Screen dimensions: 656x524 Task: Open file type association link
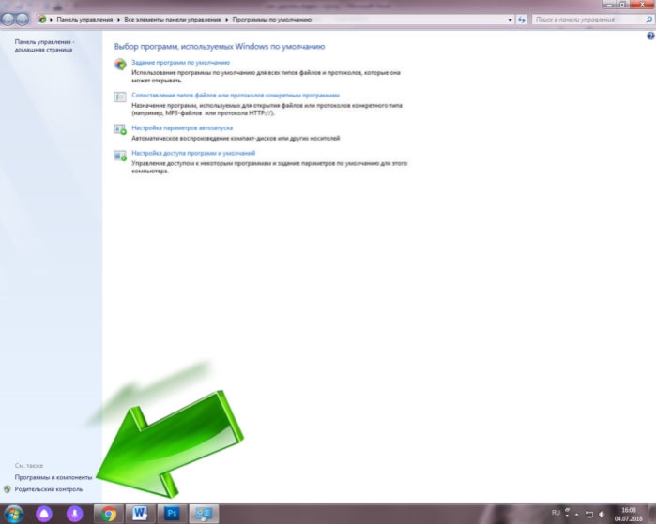236,96
